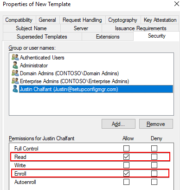The height and width of the screenshot is (190, 180).
Task: Open the Subject Name tab
Action: pyautogui.click(x=31, y=28)
